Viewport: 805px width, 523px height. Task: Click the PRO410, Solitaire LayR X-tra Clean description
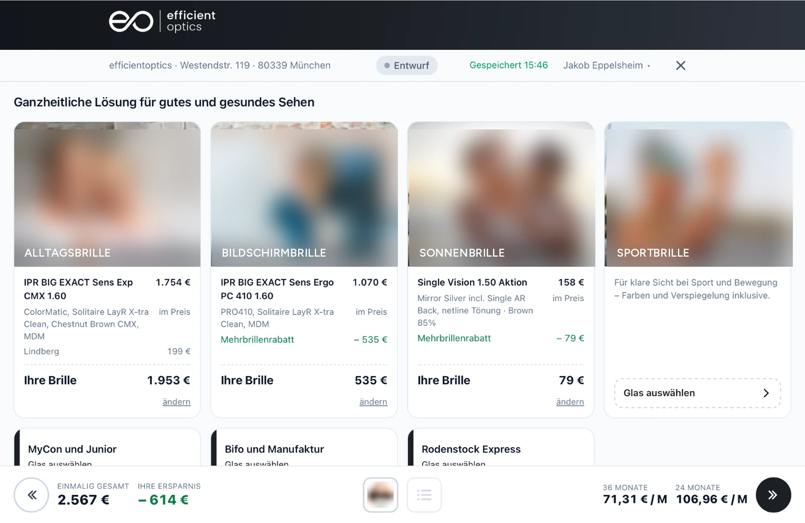(x=277, y=318)
